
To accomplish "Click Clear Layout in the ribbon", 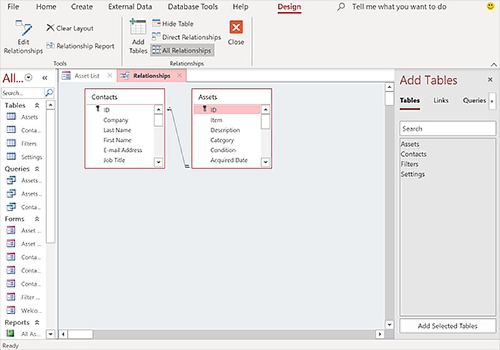I will point(69,28).
